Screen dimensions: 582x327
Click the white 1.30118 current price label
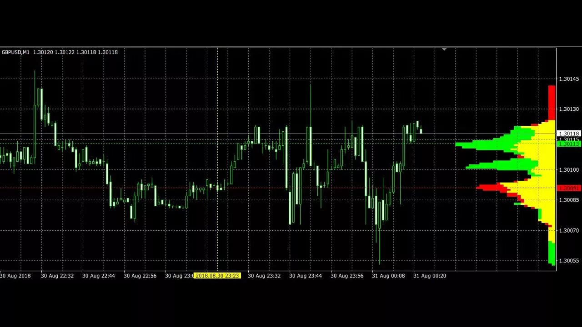point(569,134)
